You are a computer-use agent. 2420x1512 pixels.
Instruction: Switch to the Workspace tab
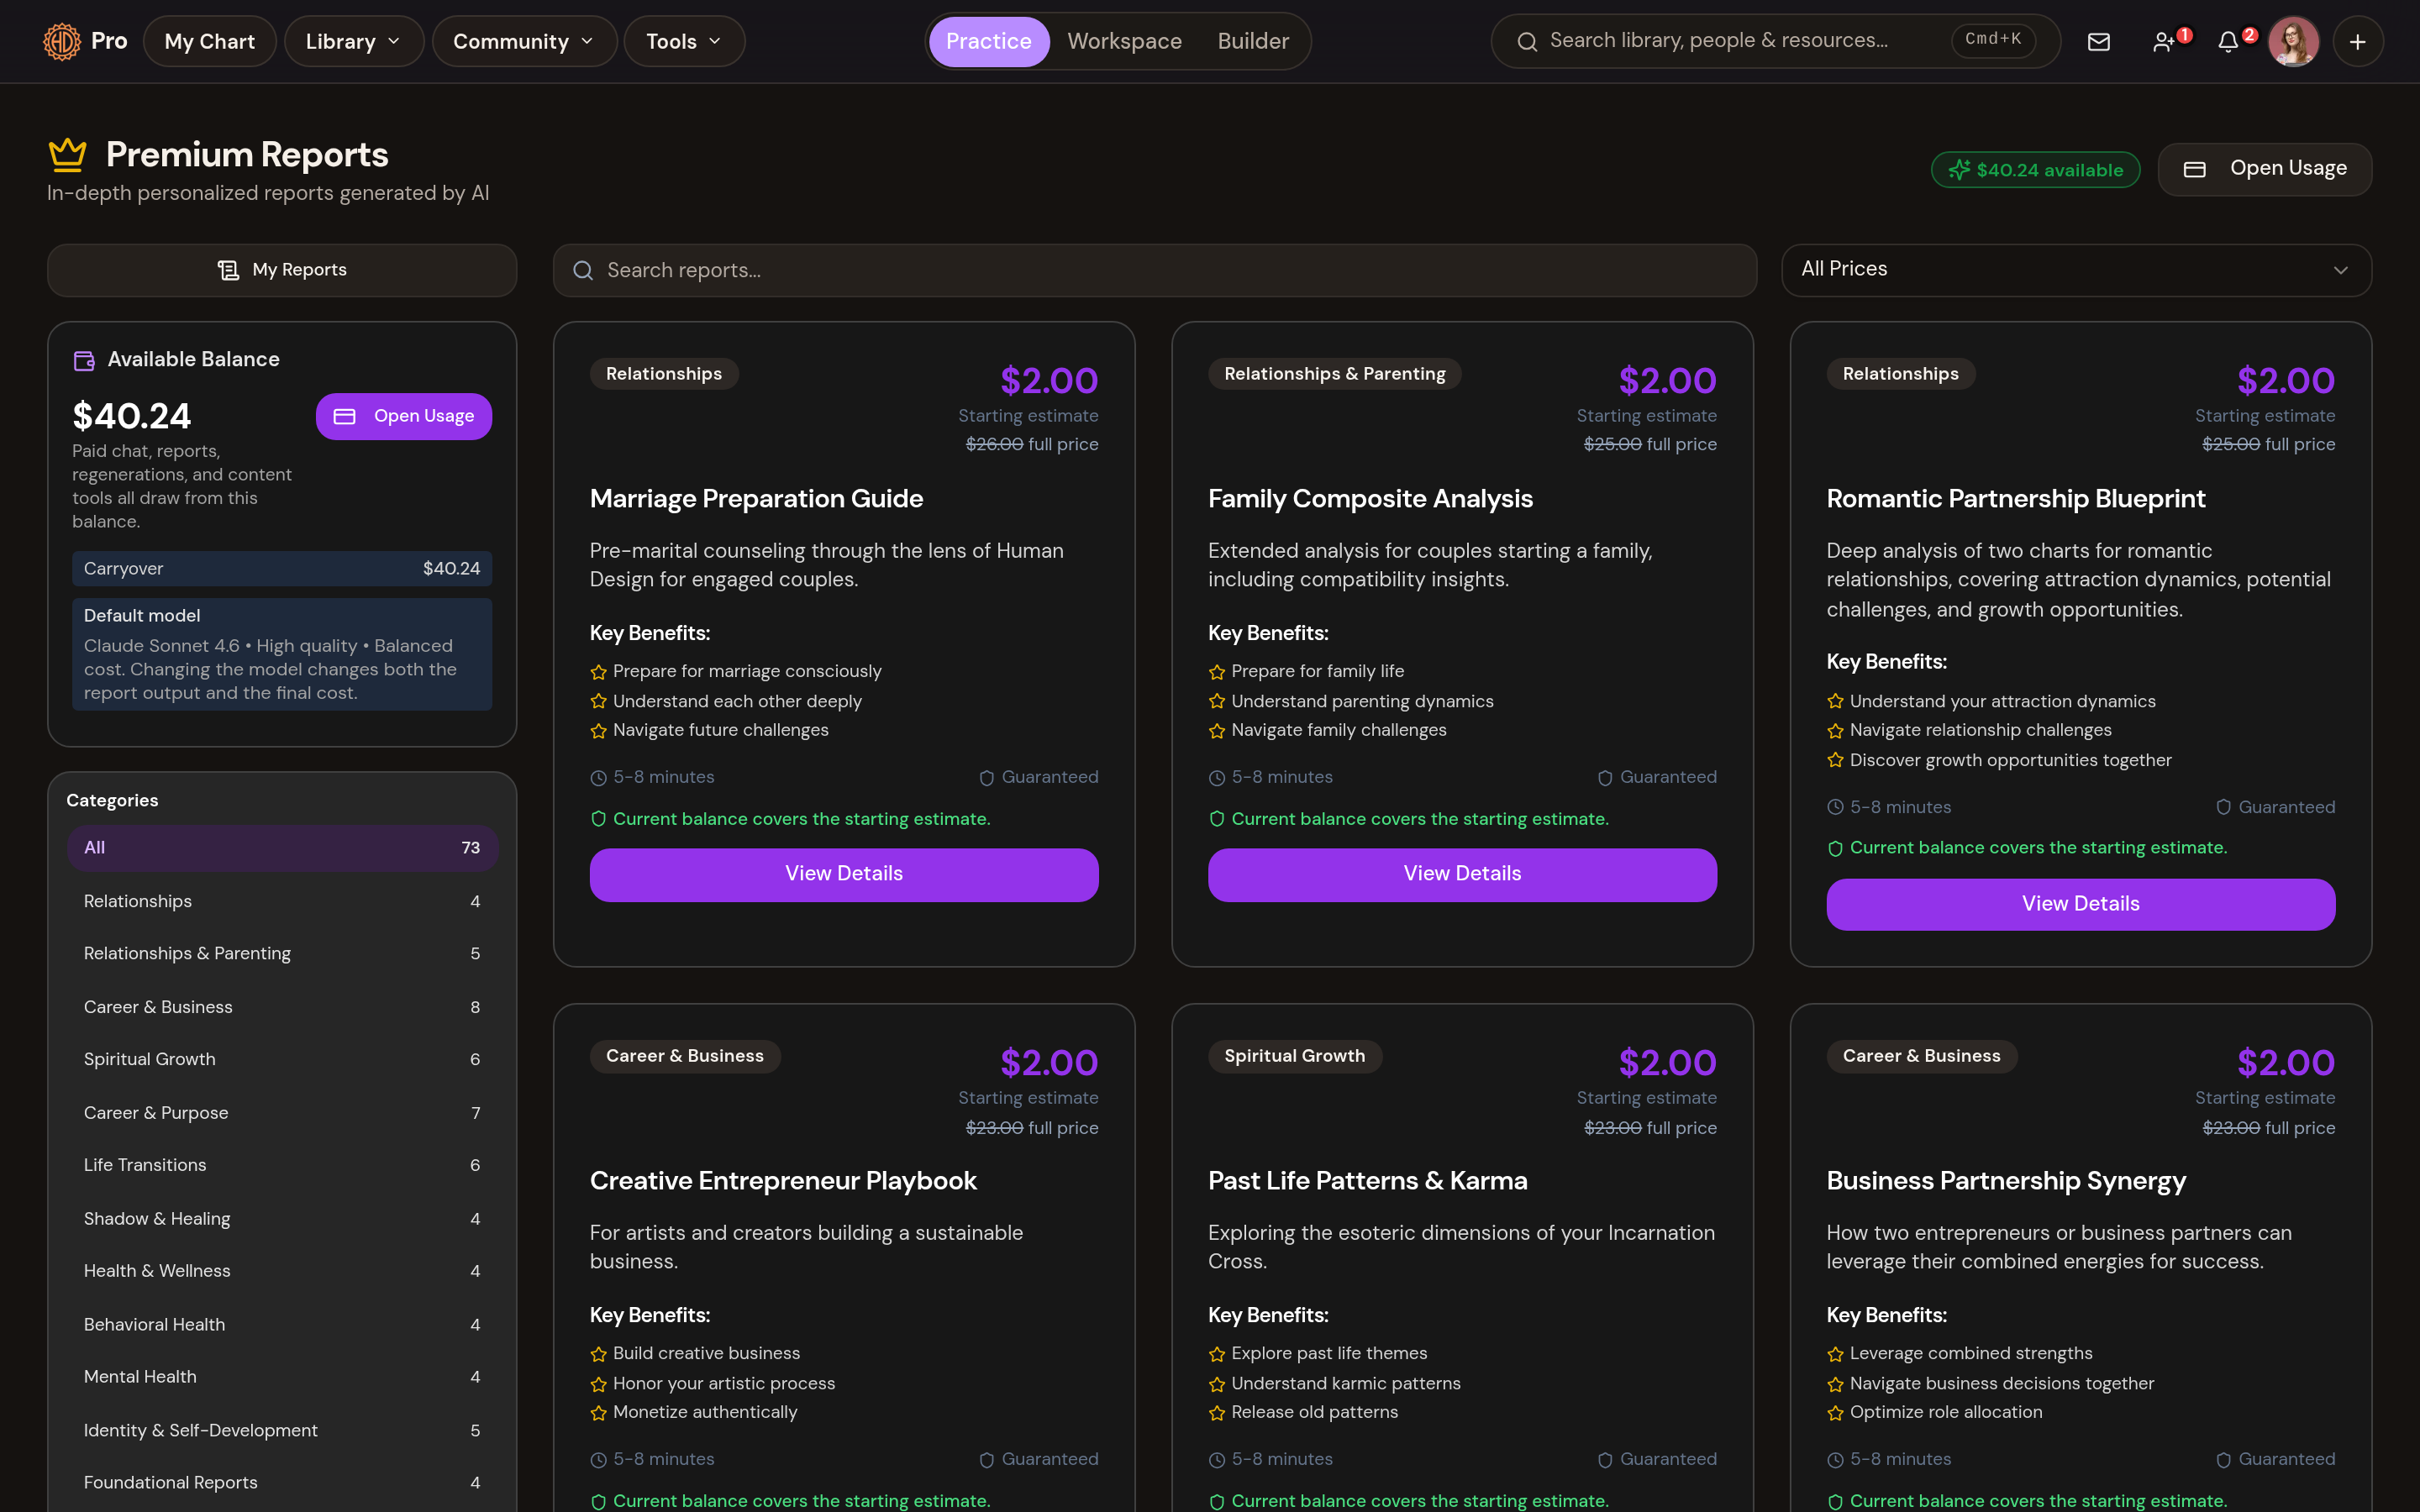click(1124, 41)
